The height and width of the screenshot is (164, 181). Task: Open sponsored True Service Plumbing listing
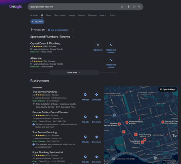[x=45, y=92]
